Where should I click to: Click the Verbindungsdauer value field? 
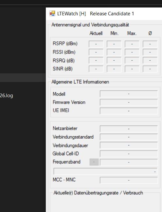129,145
